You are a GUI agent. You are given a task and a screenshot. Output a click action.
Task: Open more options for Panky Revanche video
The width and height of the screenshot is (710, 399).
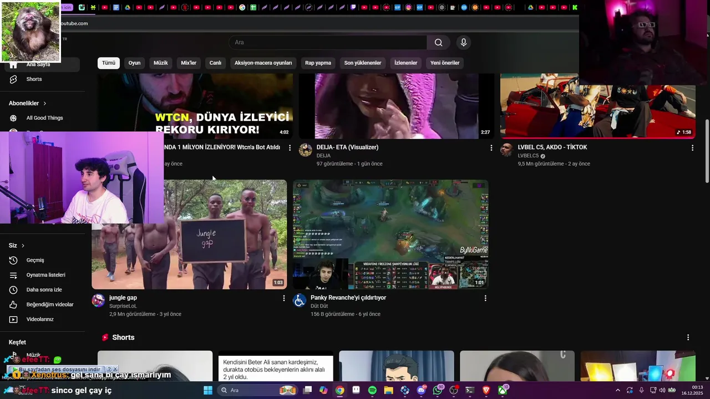[485, 298]
